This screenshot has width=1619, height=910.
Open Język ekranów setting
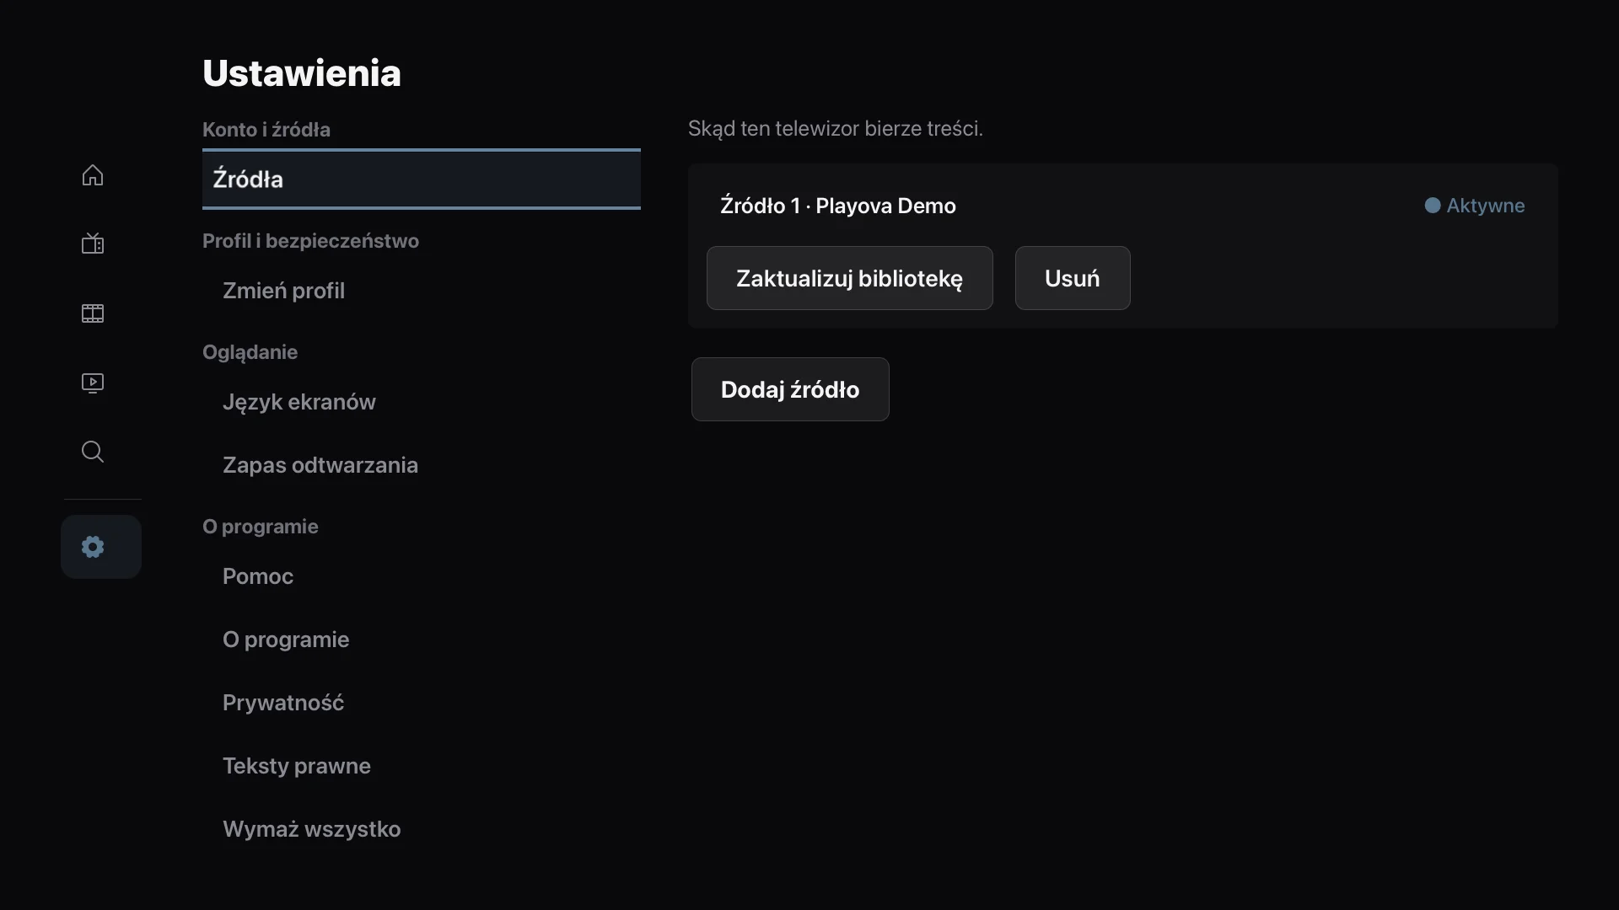pyautogui.click(x=422, y=402)
